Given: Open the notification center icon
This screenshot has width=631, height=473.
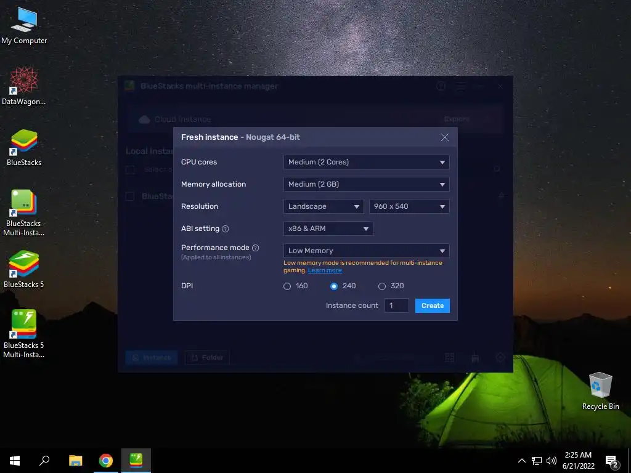Looking at the screenshot, I should click(611, 461).
